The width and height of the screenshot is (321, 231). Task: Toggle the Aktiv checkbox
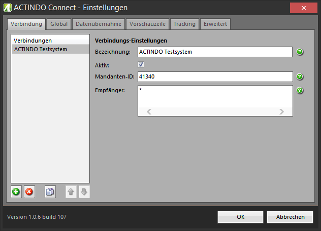coord(141,65)
